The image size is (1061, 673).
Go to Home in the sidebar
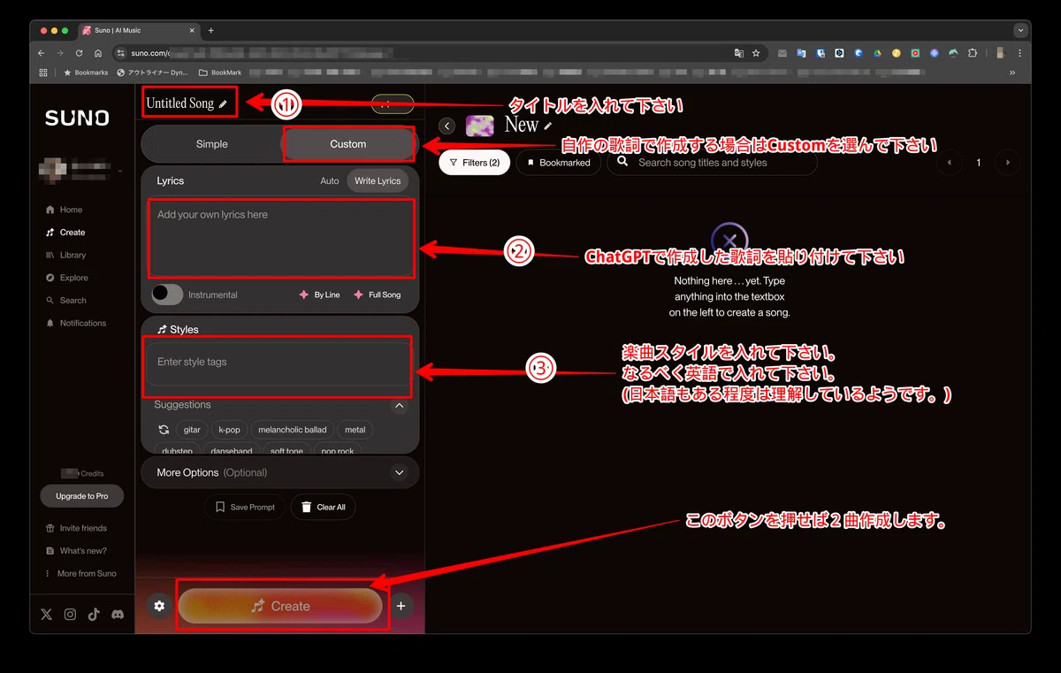click(x=65, y=210)
